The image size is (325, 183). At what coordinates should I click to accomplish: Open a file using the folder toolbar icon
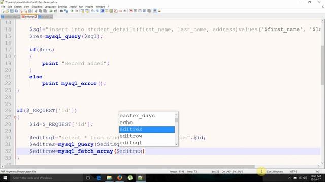7,11
